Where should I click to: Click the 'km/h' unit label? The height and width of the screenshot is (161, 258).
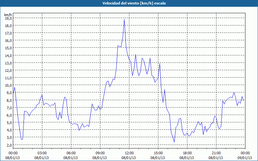coord(8,15)
